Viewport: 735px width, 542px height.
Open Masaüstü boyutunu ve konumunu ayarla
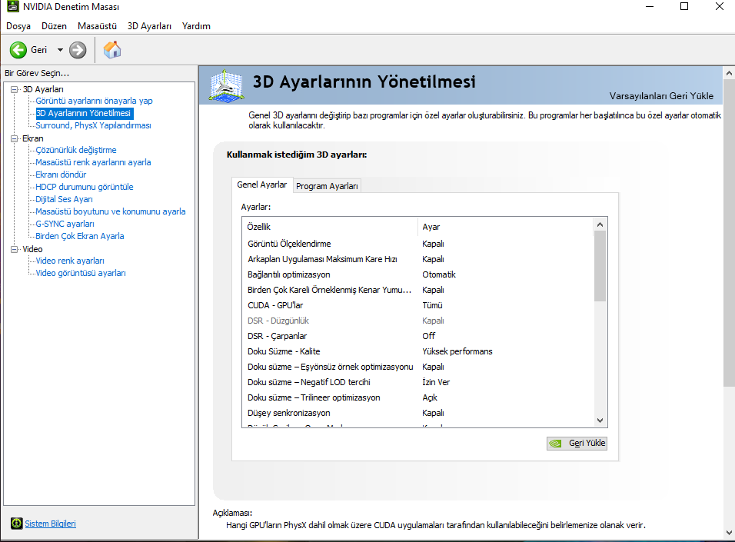click(x=111, y=211)
